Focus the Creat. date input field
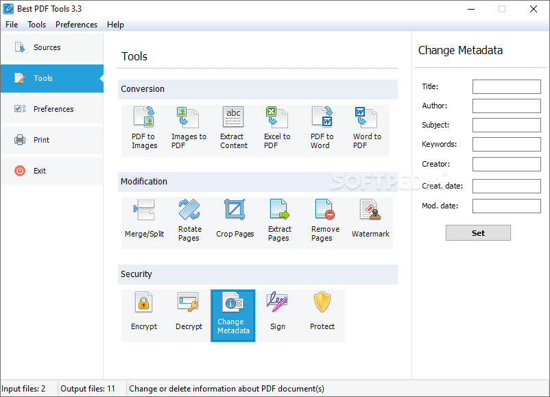This screenshot has height=397, width=550. coord(507,187)
